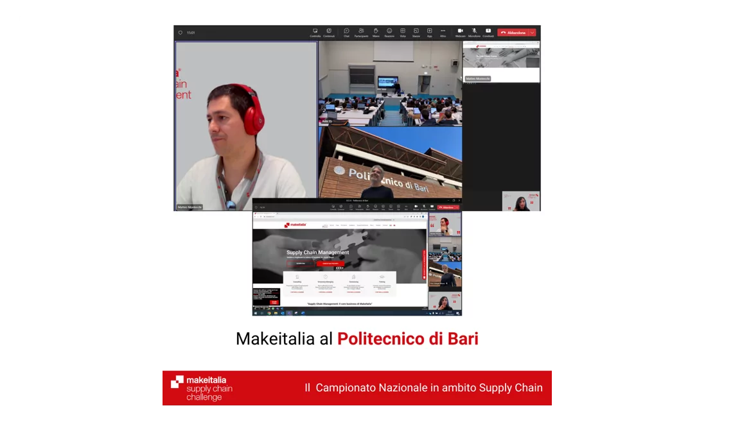Viewport: 733px width, 442px height.
Task: Open Chat in the lower Teams window toolbar
Action: click(x=351, y=207)
